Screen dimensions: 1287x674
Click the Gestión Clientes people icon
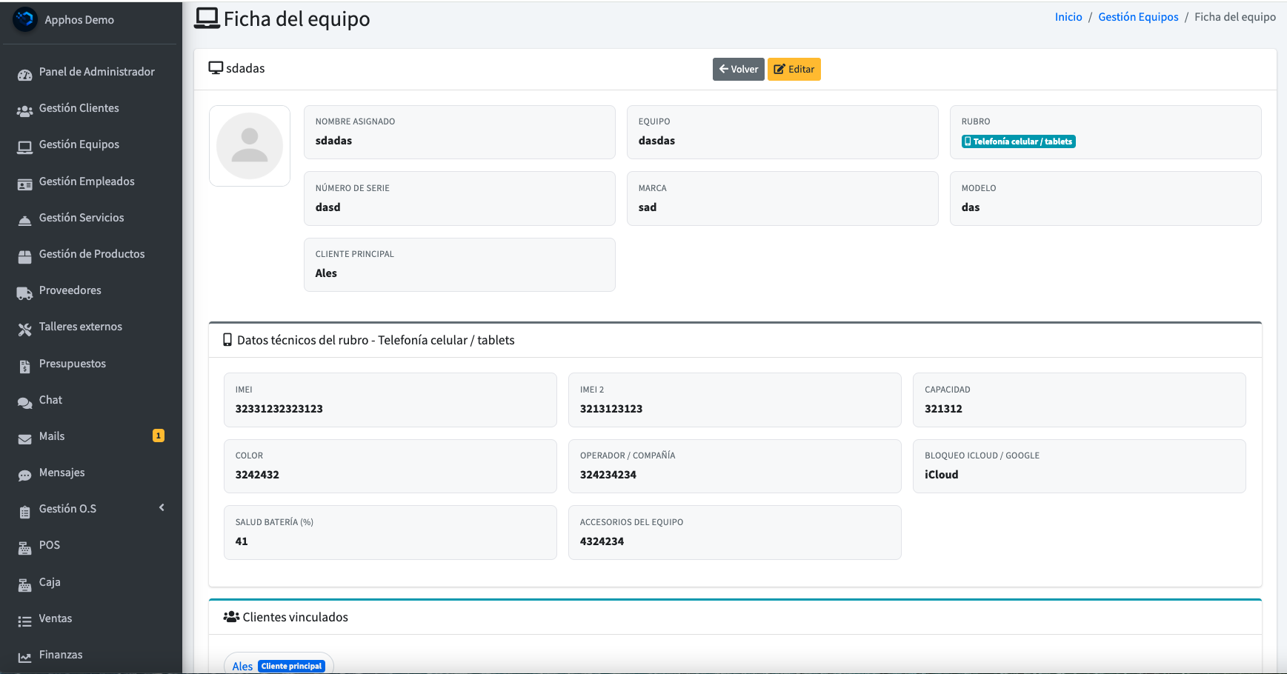click(25, 111)
